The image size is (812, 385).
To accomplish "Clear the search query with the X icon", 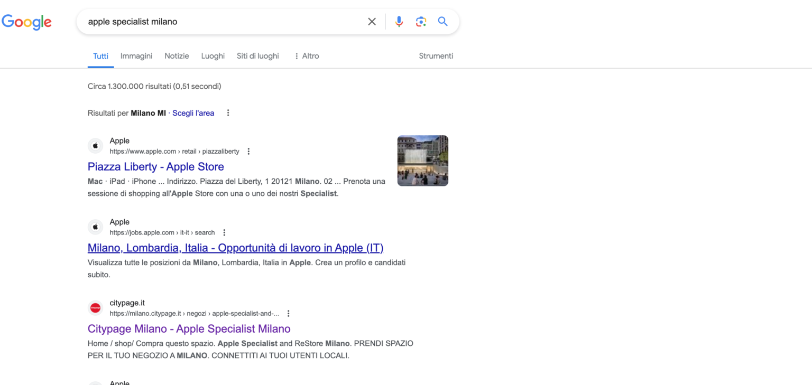I will coord(372,21).
